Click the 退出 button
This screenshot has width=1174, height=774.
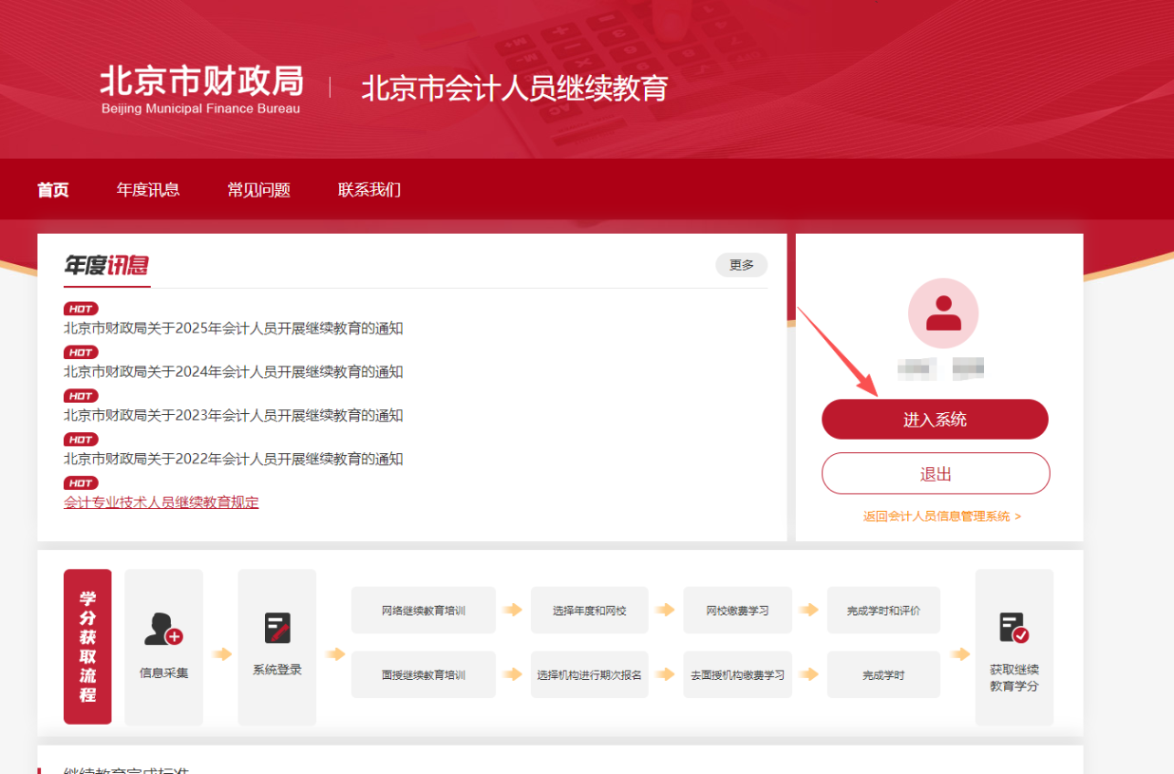click(x=937, y=473)
